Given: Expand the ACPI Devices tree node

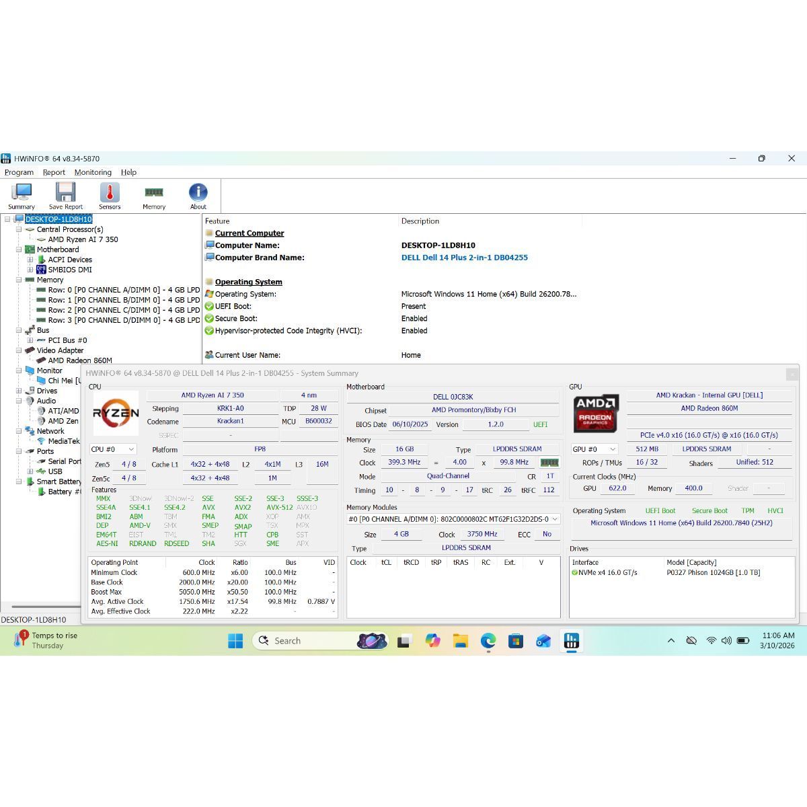Looking at the screenshot, I should coord(30,260).
